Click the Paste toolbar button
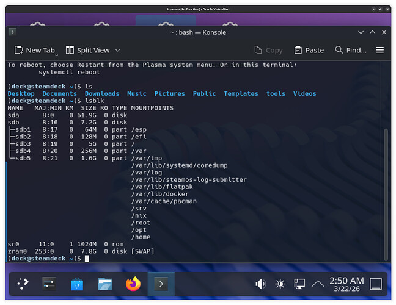The width and height of the screenshot is (396, 305). [x=309, y=50]
